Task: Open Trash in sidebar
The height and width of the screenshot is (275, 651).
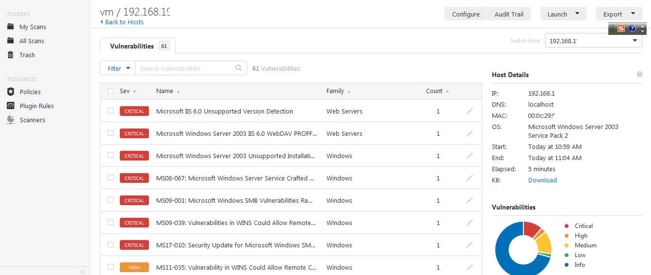Action: tap(27, 55)
